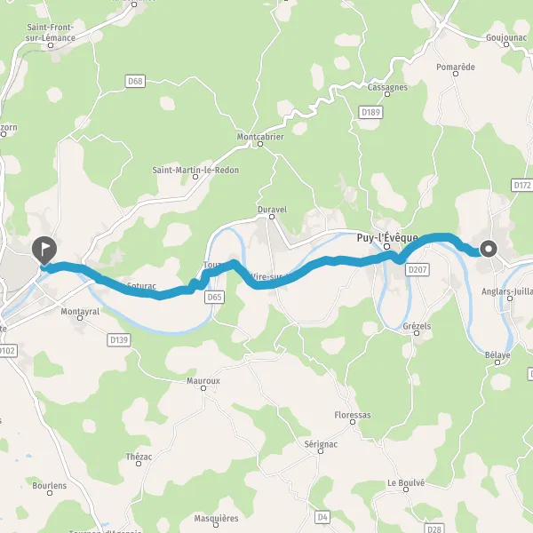Select the D68 road shield

tap(135, 81)
